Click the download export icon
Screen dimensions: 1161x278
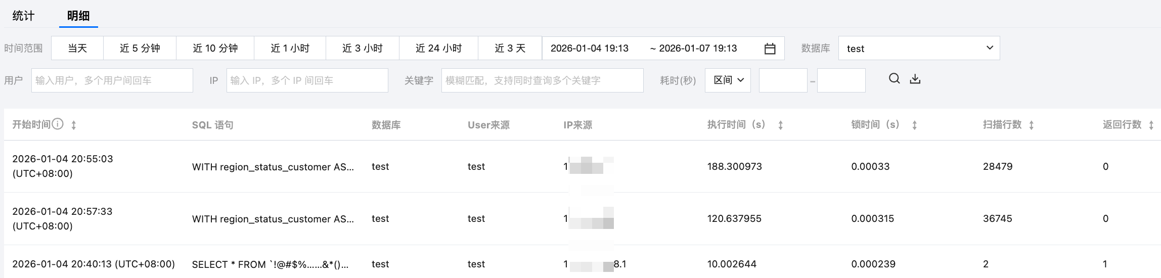(915, 79)
